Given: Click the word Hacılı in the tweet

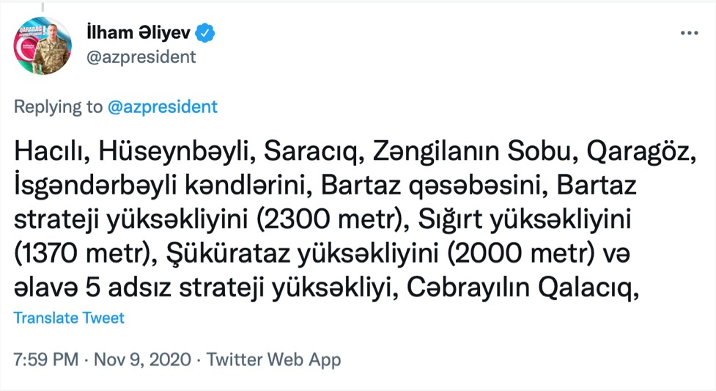Looking at the screenshot, I should pos(47,151).
